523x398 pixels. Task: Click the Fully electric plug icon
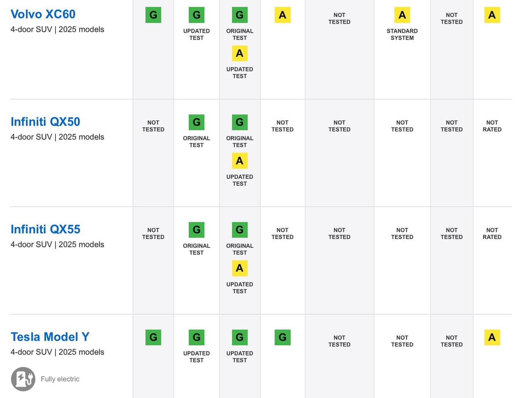tap(23, 379)
